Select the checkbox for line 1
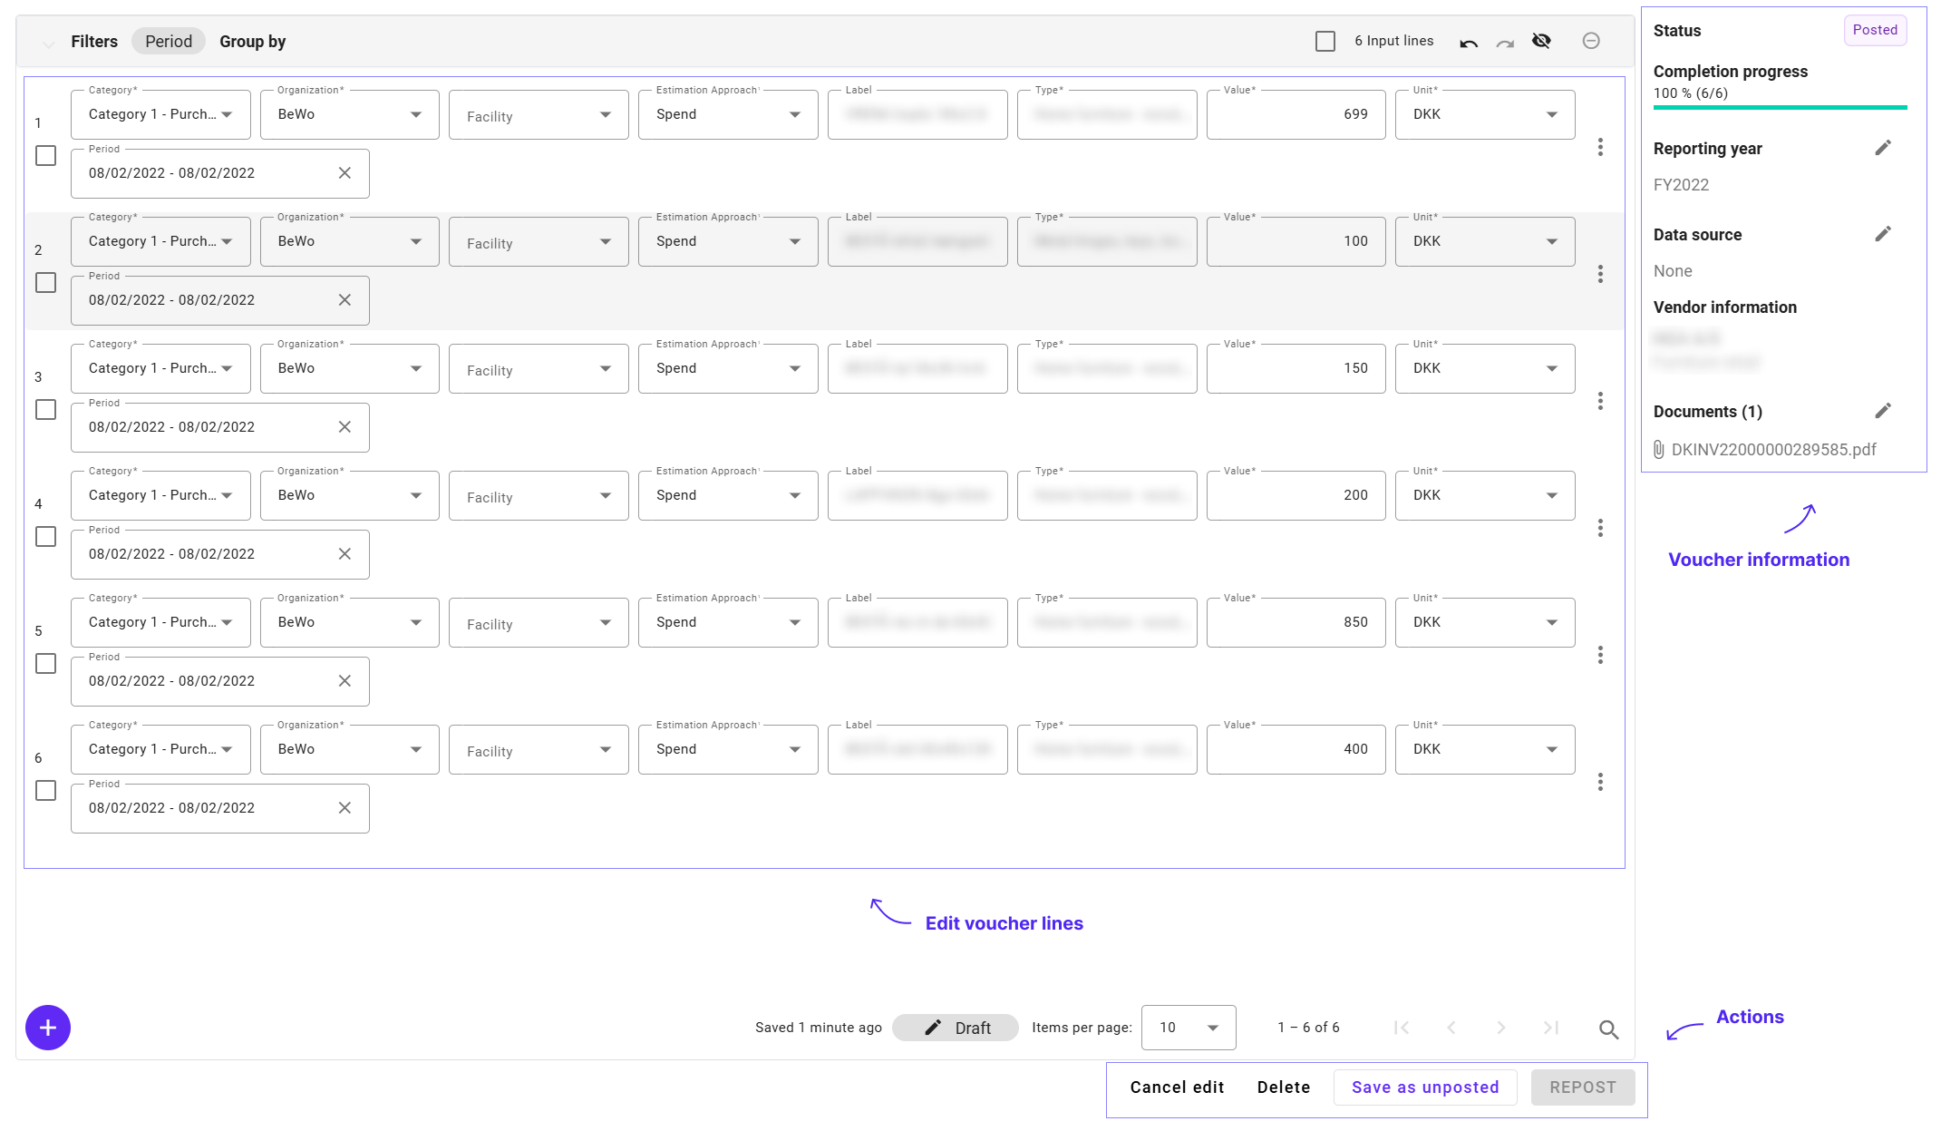This screenshot has height=1131, width=1941. click(x=45, y=156)
